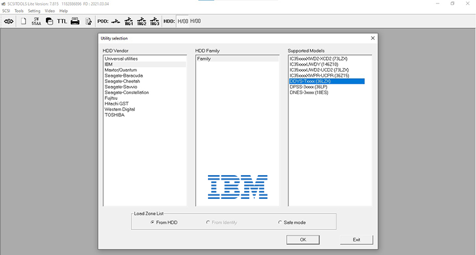Select Fujitsu vendor
Viewport: 476px width, 255px height.
[145, 98]
